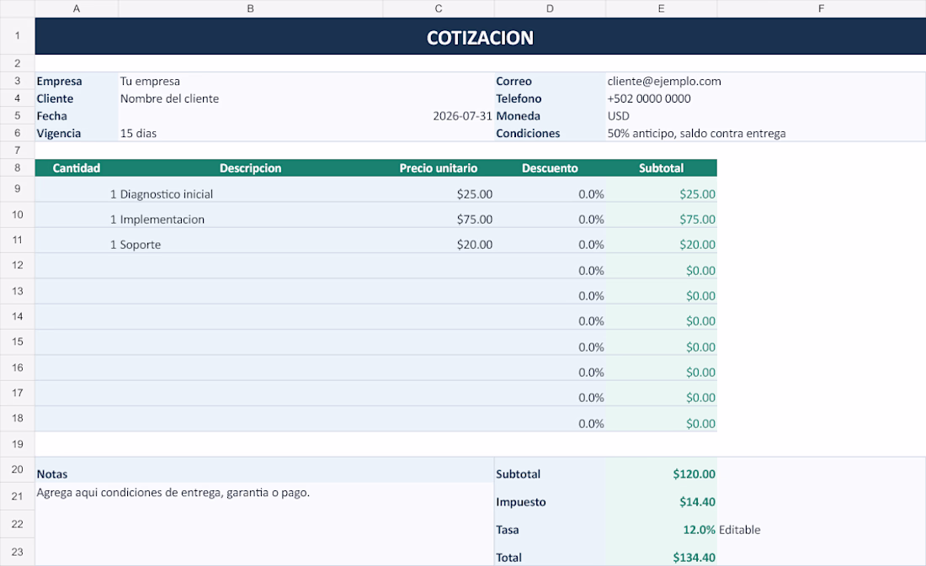Viewport: 926px width, 566px height.
Task: Click the '15 dias' validity cell
Action: pos(250,134)
